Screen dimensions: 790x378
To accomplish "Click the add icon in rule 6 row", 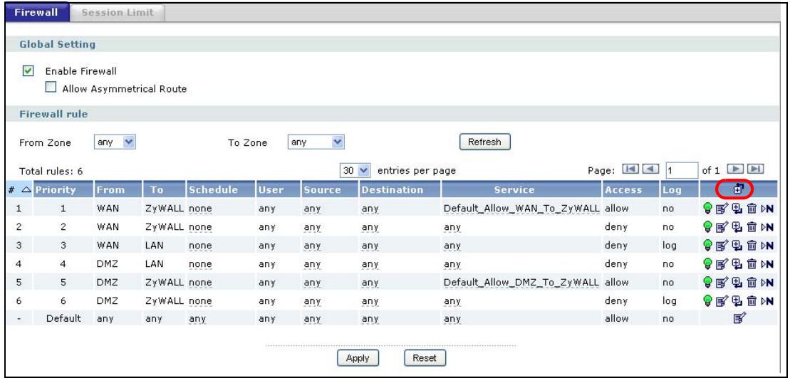I will 737,301.
